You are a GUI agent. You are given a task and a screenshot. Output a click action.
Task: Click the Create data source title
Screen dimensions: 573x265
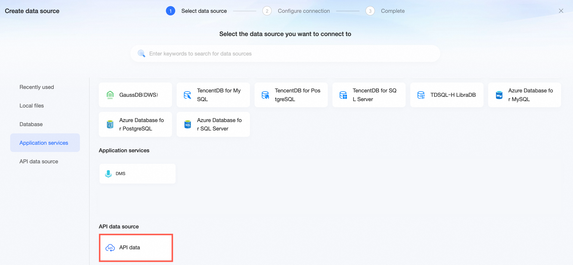point(32,11)
